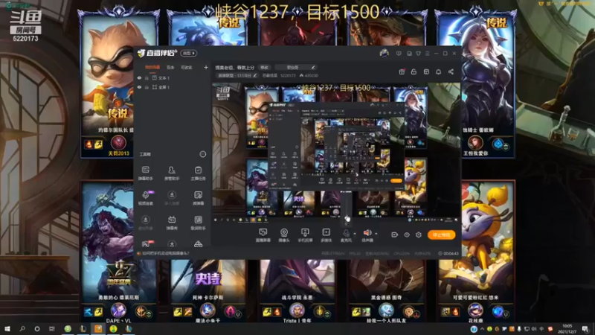This screenshot has width=595, height=335.
Task: Open the 弹幕秀 tool in toolbox
Action: point(172,223)
